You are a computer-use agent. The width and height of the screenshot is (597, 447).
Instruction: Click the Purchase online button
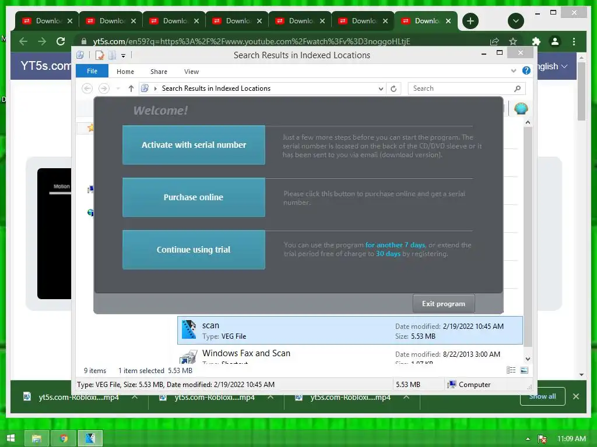(194, 197)
